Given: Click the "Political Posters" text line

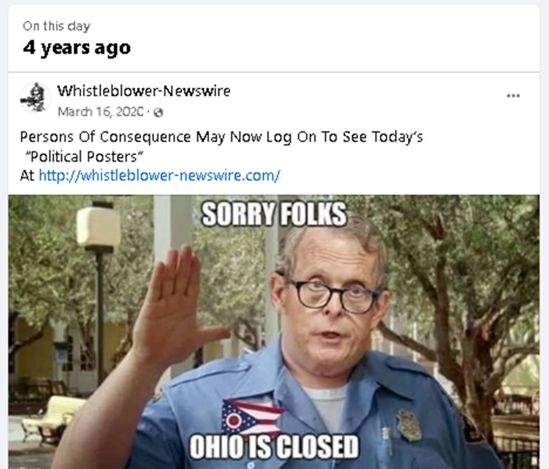Looking at the screenshot, I should point(84,157).
